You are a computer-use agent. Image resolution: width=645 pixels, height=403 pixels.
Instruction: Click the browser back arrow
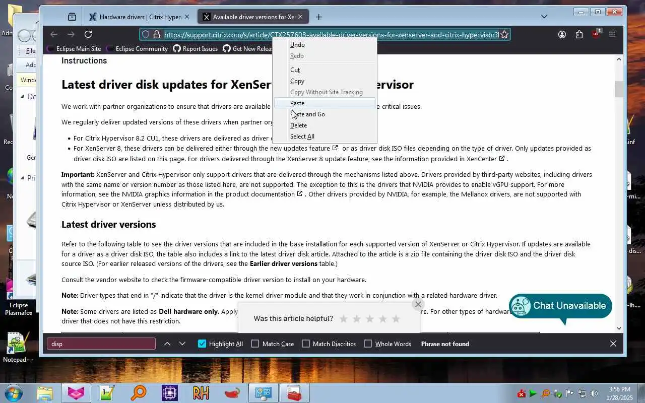(54, 34)
